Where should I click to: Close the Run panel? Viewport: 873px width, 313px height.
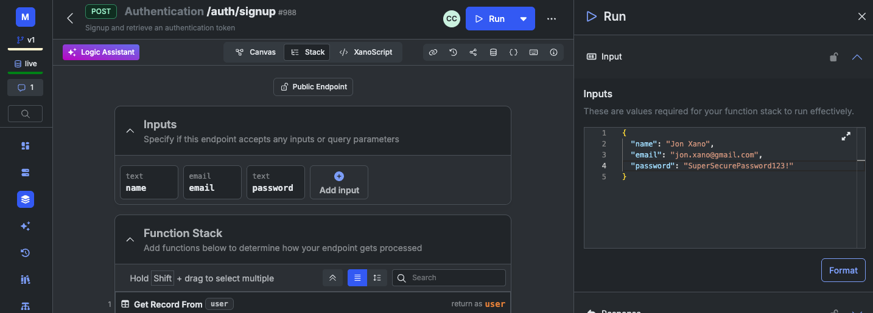pyautogui.click(x=861, y=17)
